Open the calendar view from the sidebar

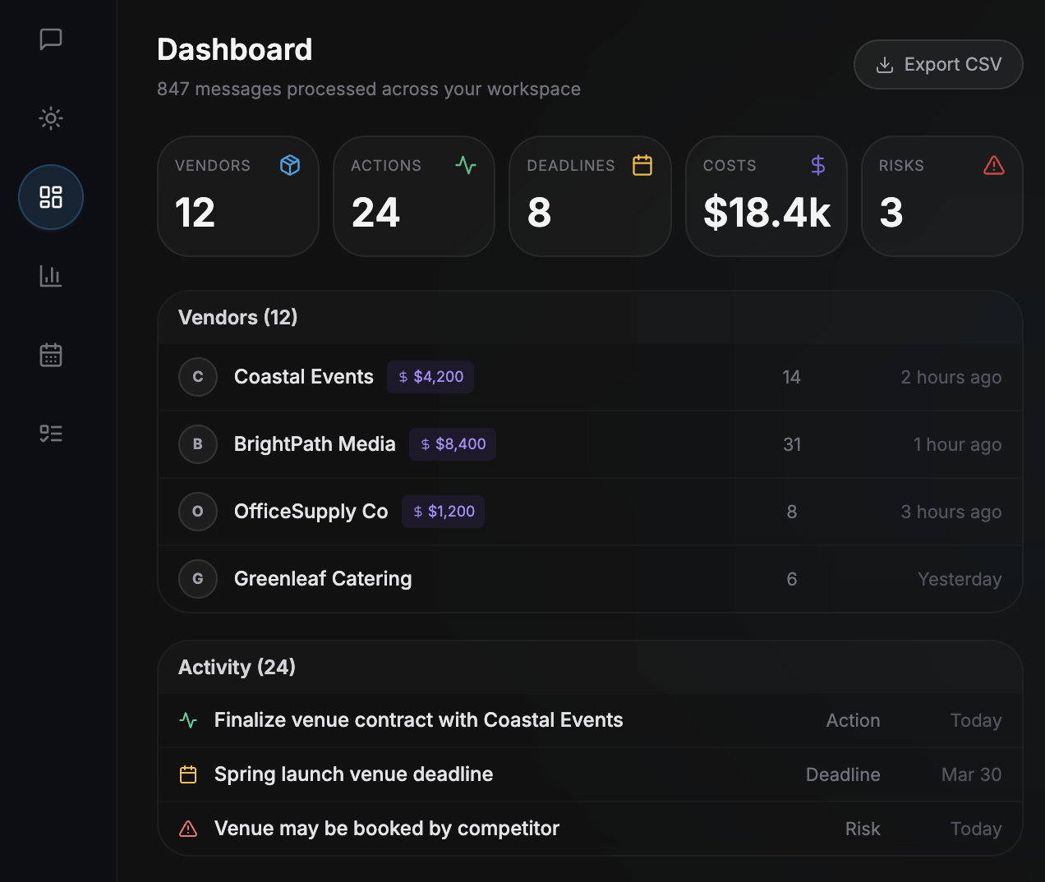(50, 355)
